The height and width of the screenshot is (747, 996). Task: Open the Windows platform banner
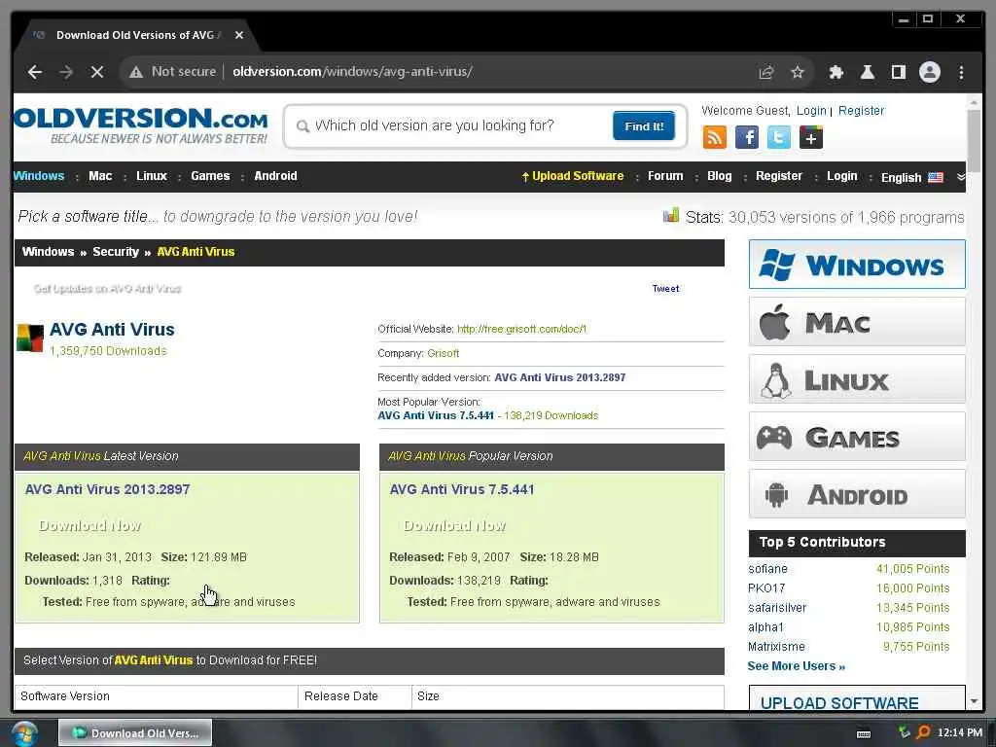[857, 265]
